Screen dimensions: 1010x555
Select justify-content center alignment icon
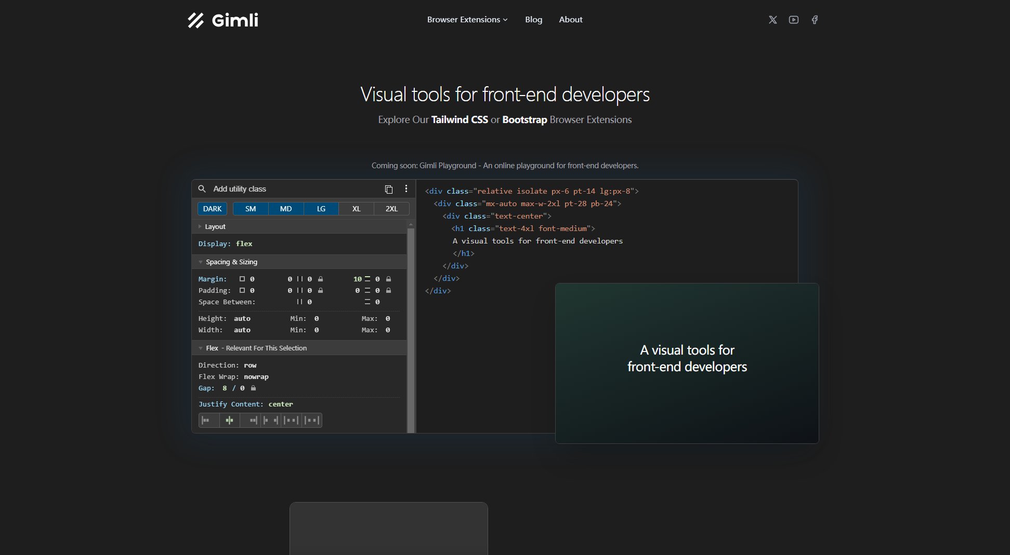point(229,420)
